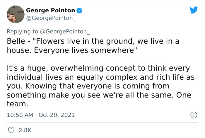Click @GeorgePointon_ in the Replying to line
205x138 pixels.
pyautogui.click(x=65, y=32)
